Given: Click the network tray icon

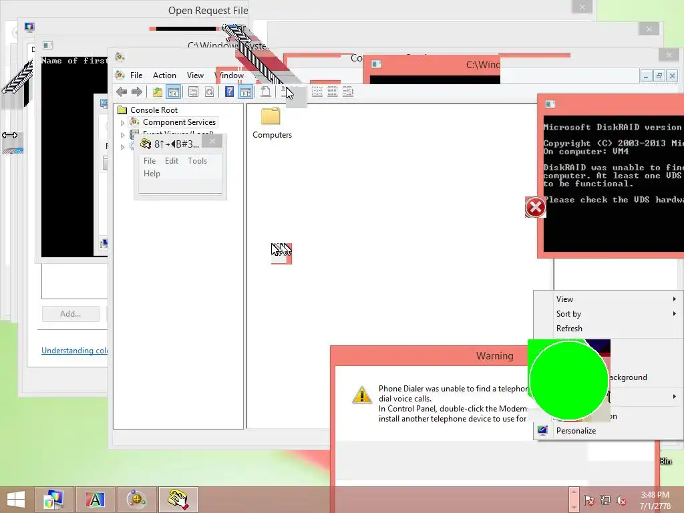Looking at the screenshot, I should 605,500.
